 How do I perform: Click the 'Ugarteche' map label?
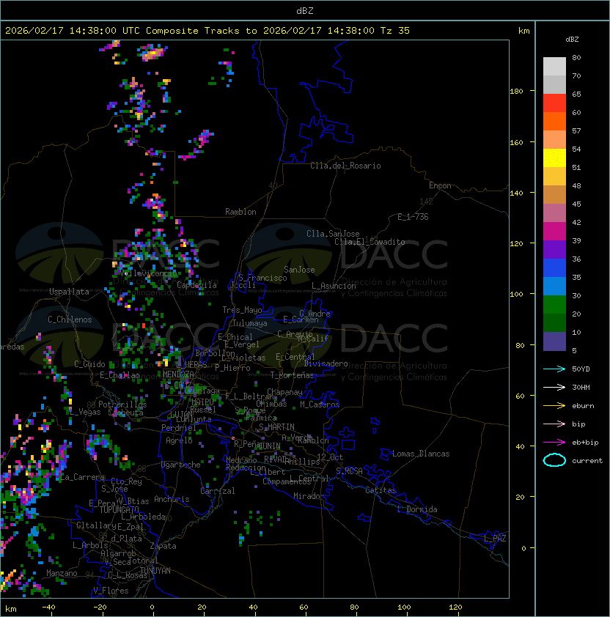point(181,465)
